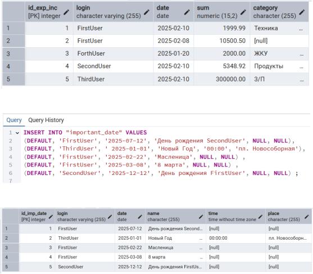Click the ForthUser login cell
This screenshot has width=313, height=274.
(114, 53)
